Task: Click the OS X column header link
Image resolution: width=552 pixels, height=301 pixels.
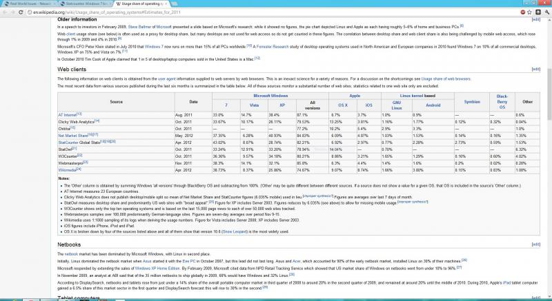Action: [342, 105]
